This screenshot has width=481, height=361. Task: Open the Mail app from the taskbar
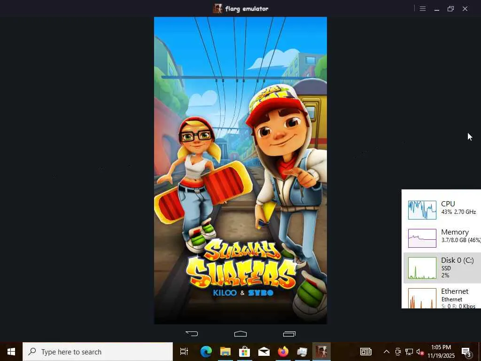(264, 352)
